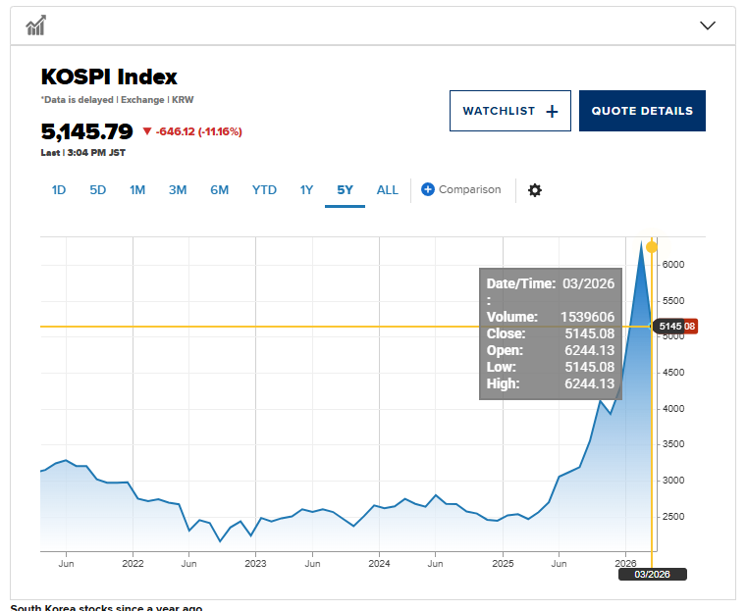
Task: Click the Last 3:04 PM JST timestamp
Action: pos(82,153)
